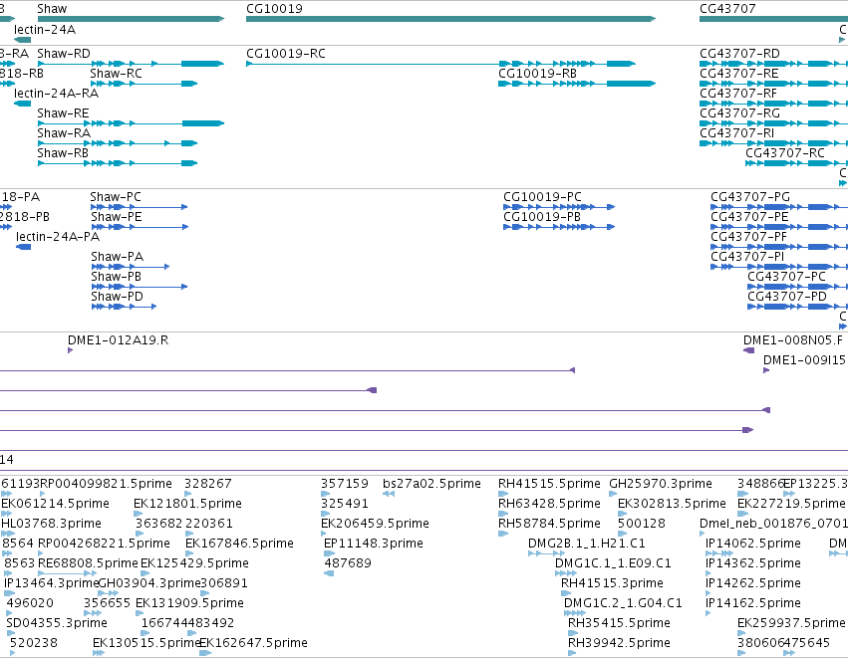This screenshot has width=848, height=658.
Task: Select the EP11148.3prime feature arrow
Action: pyautogui.click(x=330, y=553)
